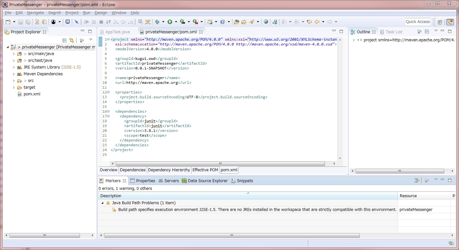
Task: Click Collapse All in Outline view
Action: (x=427, y=32)
